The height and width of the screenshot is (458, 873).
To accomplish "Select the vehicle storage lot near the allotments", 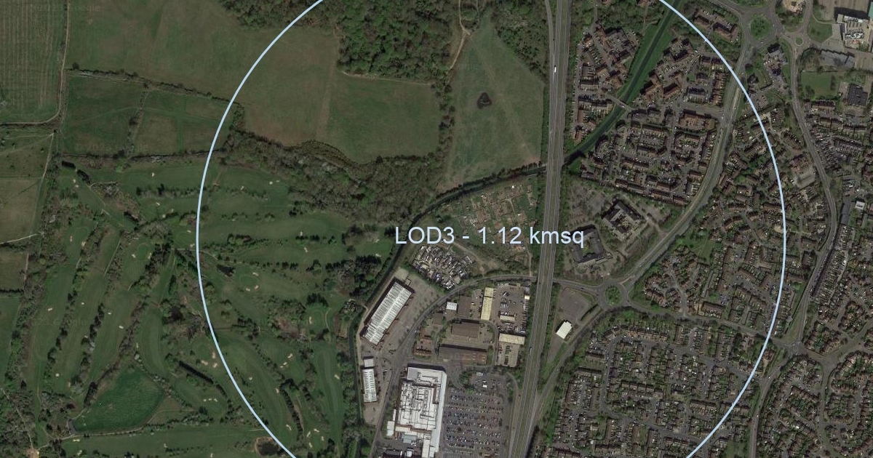I will (x=442, y=265).
